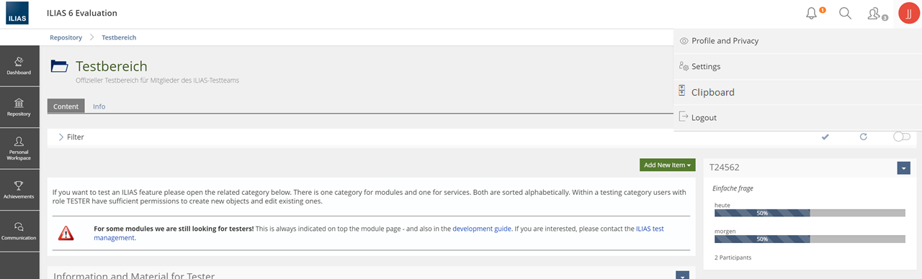Open the development guide link

point(482,228)
